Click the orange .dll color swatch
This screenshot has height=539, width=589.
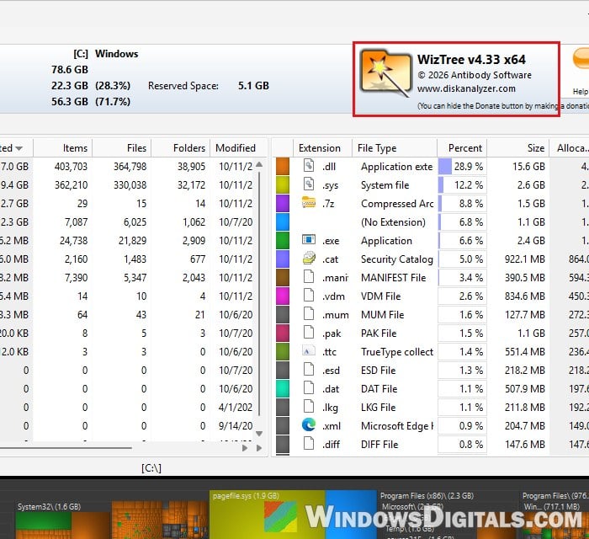pos(283,166)
